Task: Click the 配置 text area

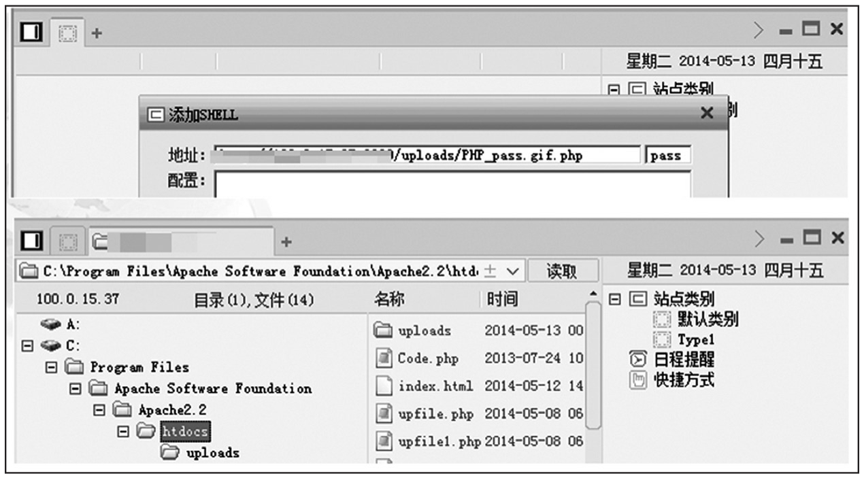Action: click(x=452, y=184)
